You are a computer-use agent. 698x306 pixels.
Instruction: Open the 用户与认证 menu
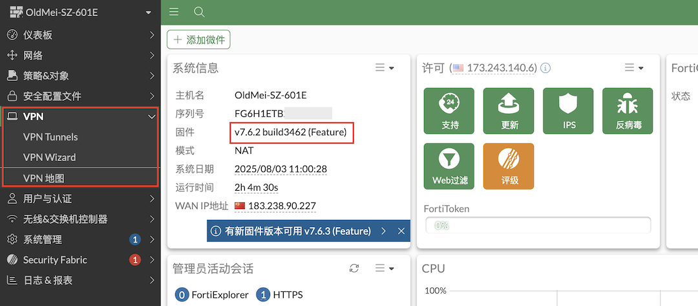point(80,199)
